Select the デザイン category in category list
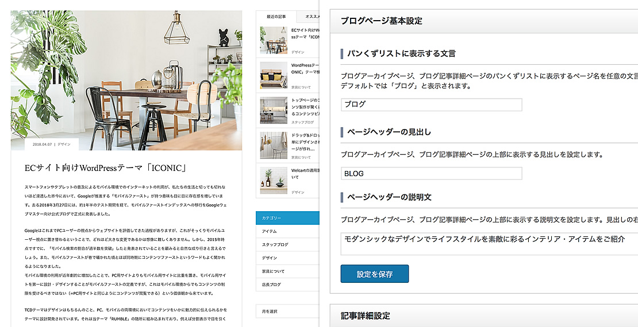This screenshot has width=638, height=327. pyautogui.click(x=287, y=258)
